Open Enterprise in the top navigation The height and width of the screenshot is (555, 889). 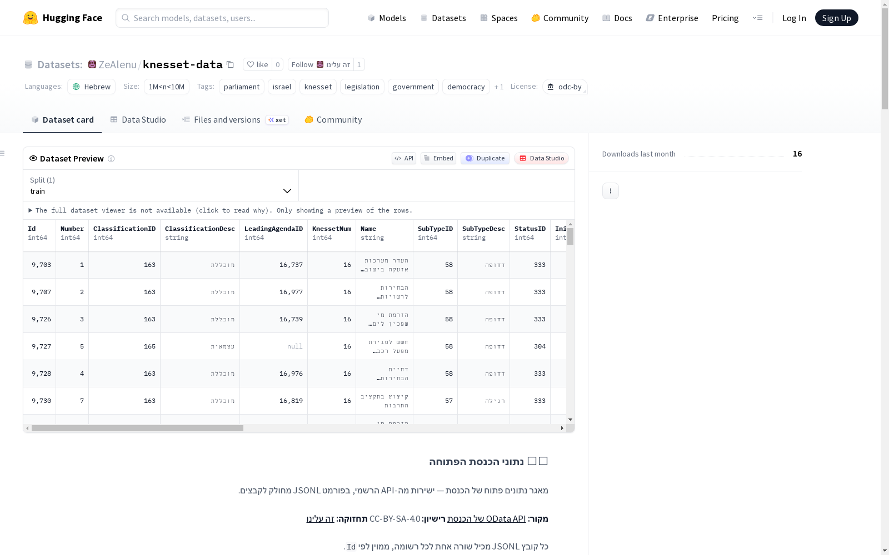(672, 18)
